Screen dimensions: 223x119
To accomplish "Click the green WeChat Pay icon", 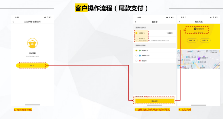I will coord(140,50).
